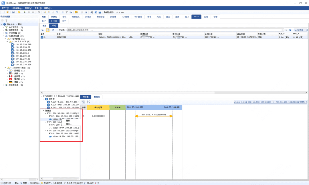
Task: Collapse the 媒体流 media stream group
Action: pos(43,111)
